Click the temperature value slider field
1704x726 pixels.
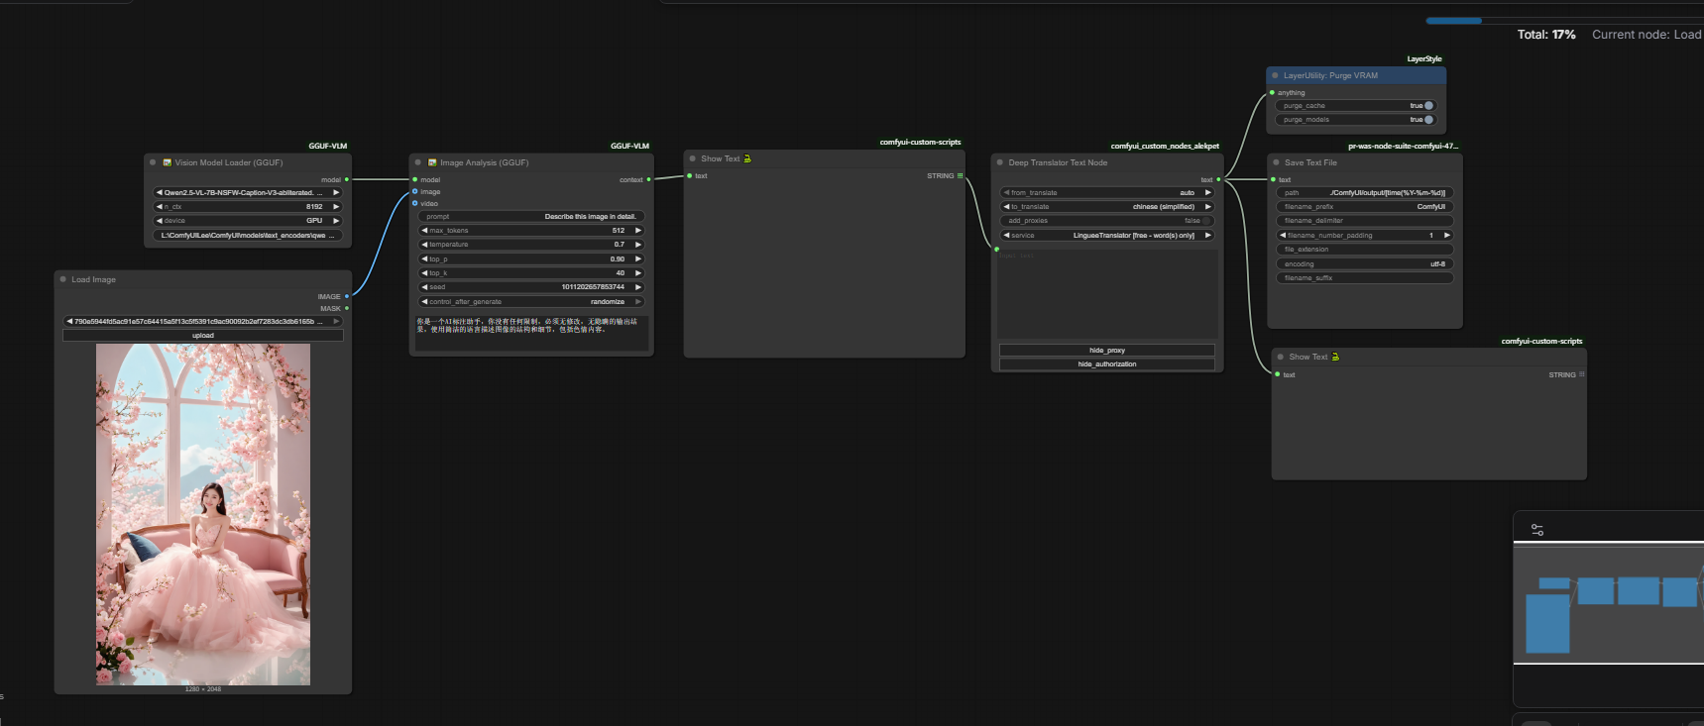[x=531, y=245]
